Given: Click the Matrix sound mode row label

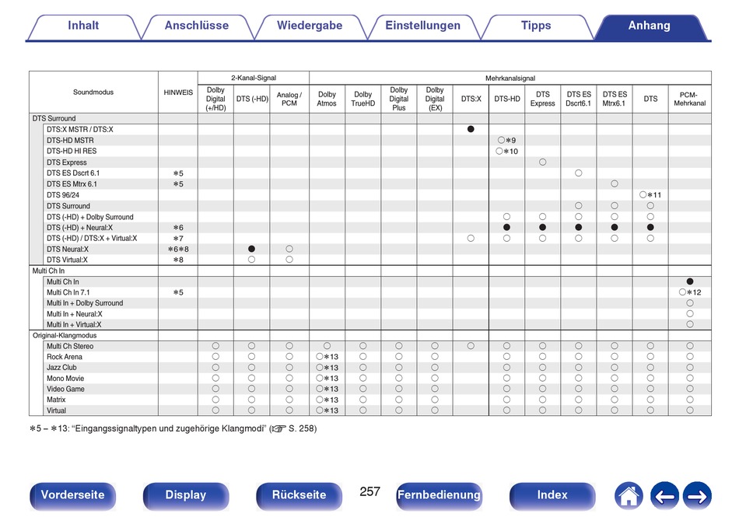Looking at the screenshot, I should 56,400.
